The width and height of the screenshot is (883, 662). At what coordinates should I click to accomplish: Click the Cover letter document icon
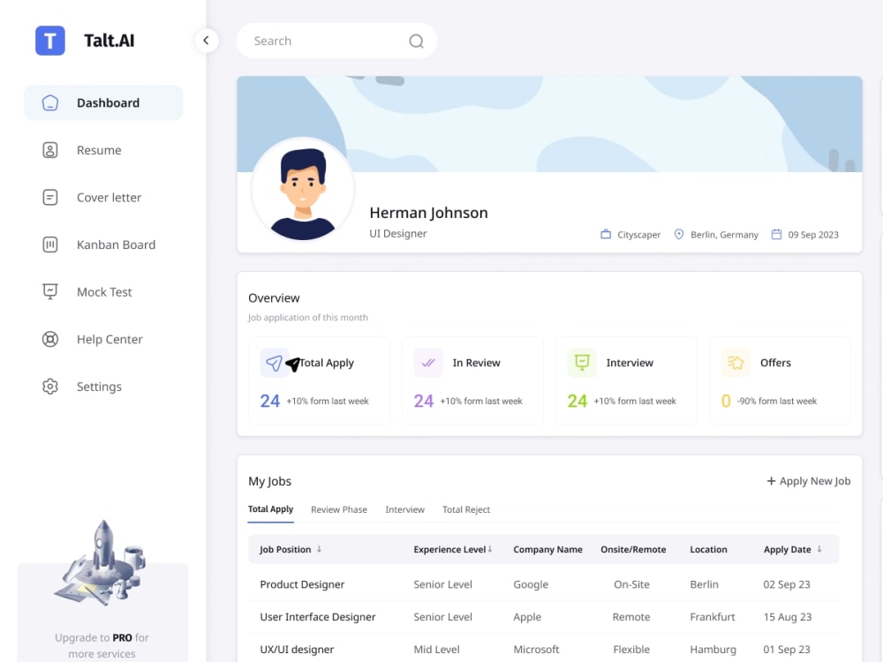(50, 198)
